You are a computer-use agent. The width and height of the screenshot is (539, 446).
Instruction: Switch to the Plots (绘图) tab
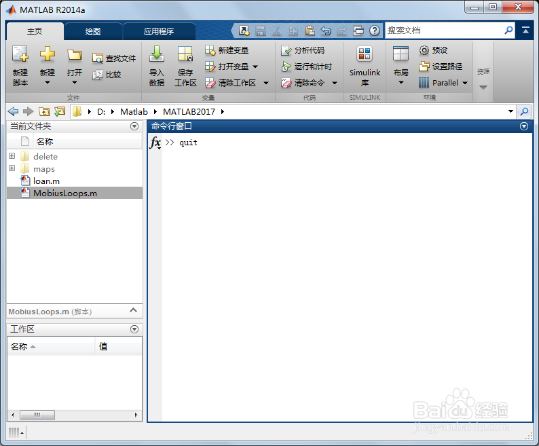pos(93,31)
